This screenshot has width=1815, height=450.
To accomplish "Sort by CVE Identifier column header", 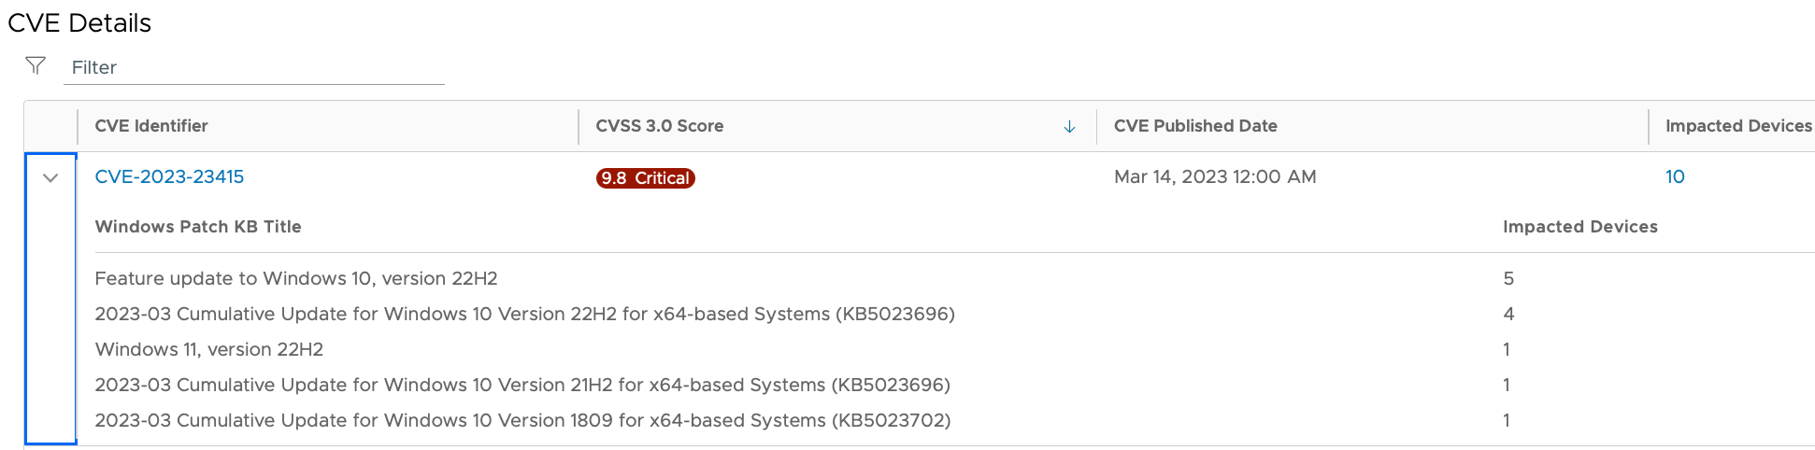I will [151, 126].
